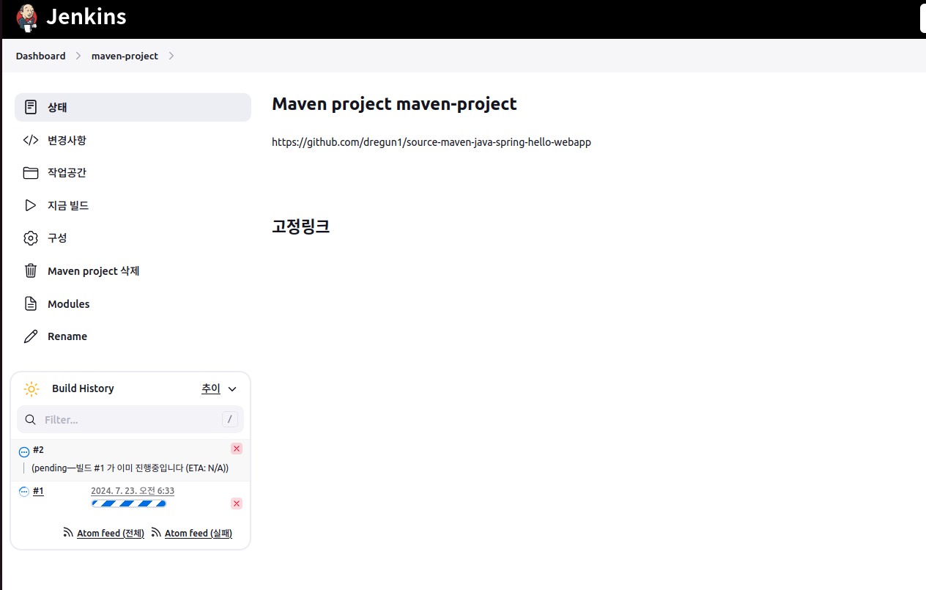Image resolution: width=926 pixels, height=590 pixels.
Task: Click search box at header right edge
Action: [923, 18]
